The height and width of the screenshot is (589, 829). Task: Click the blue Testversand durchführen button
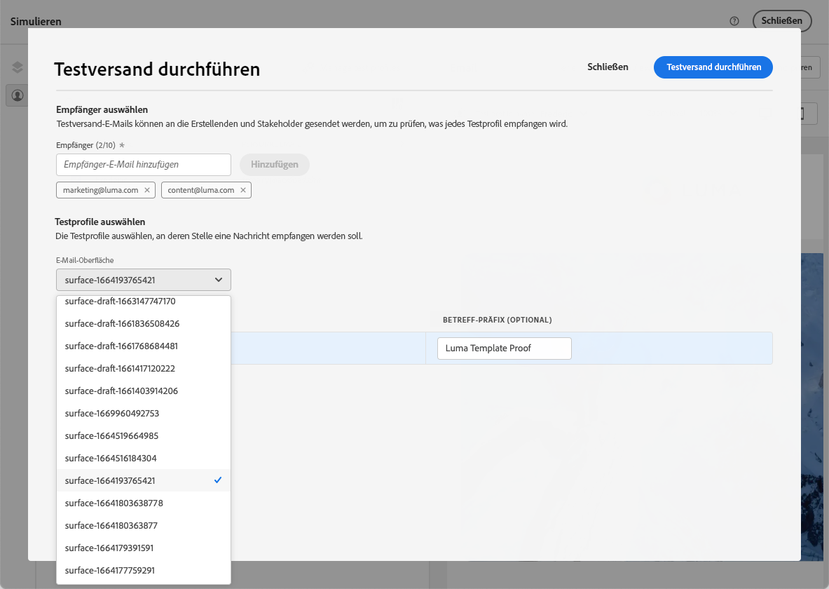pos(713,67)
